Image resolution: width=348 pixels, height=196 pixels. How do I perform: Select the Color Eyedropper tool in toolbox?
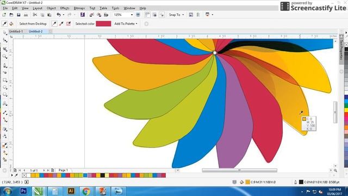[x=5, y=145]
